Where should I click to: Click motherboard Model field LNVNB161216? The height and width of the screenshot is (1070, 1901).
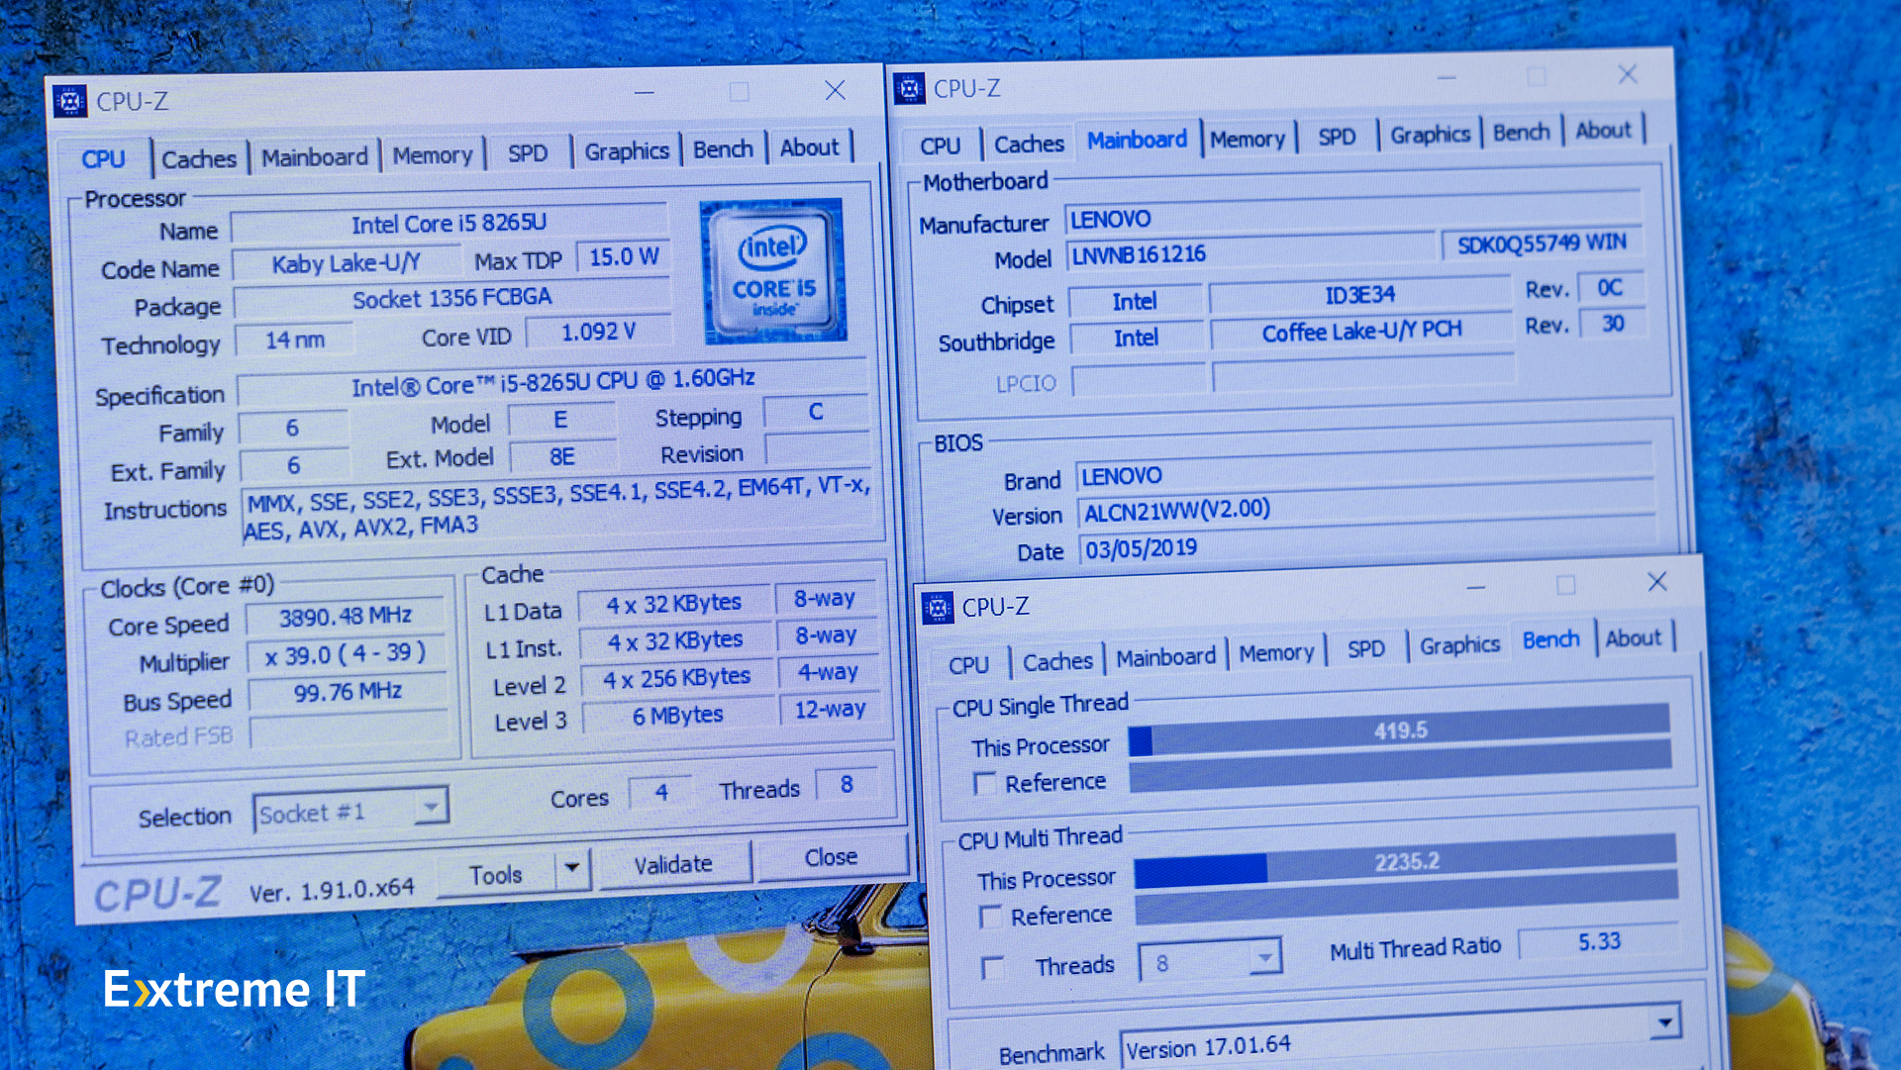tap(1251, 250)
